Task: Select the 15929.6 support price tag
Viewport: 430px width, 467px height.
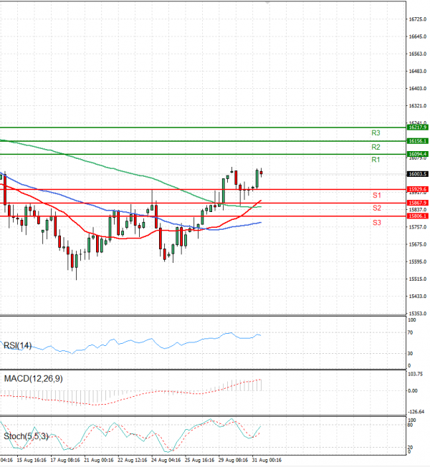Action: point(418,189)
